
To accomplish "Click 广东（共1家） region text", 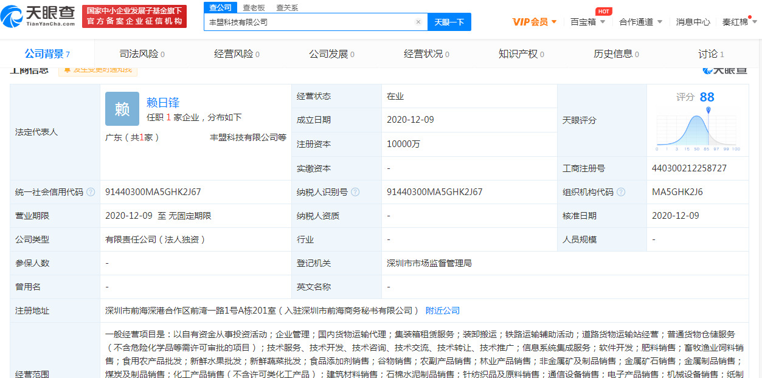I will 132,137.
